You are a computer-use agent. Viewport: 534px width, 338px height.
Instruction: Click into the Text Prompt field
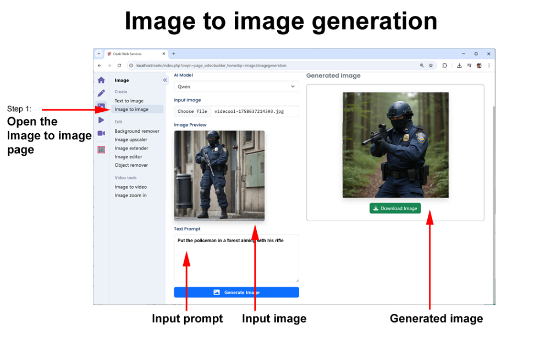pyautogui.click(x=236, y=261)
